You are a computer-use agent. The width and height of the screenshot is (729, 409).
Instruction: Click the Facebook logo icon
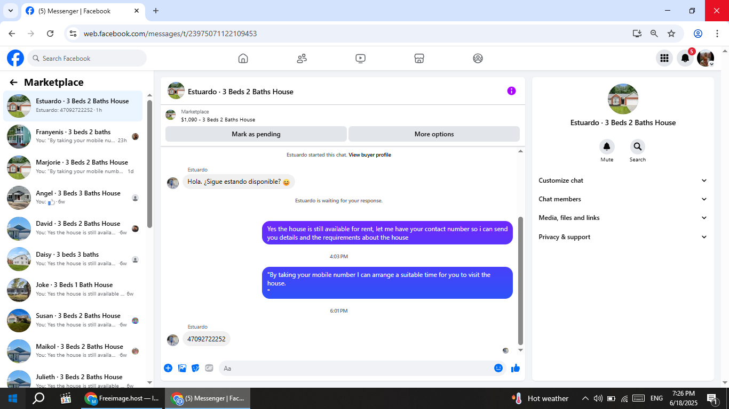point(15,58)
